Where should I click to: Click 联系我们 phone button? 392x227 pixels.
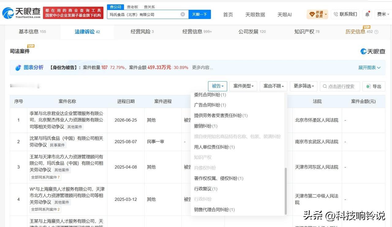pyautogui.click(x=345, y=14)
